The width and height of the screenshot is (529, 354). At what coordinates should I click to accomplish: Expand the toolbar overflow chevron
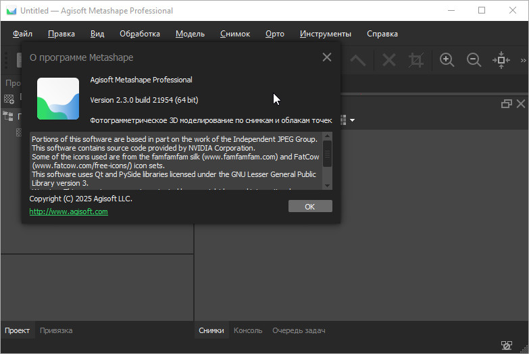(523, 60)
